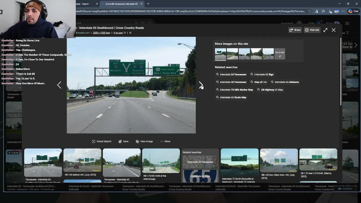Image resolution: width=361 pixels, height=203 pixels.
Task: Select fourth thumbnail under More images on this site
Action: 256,54
